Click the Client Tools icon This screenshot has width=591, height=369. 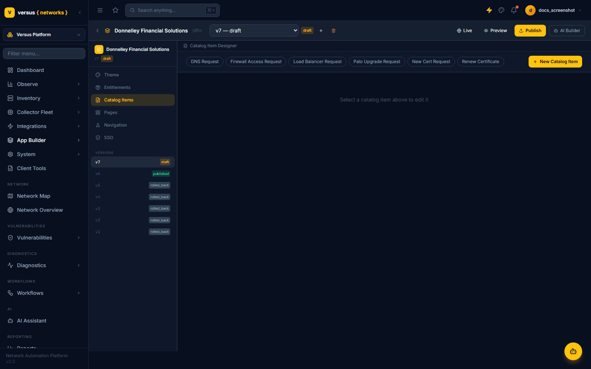[x=10, y=168]
